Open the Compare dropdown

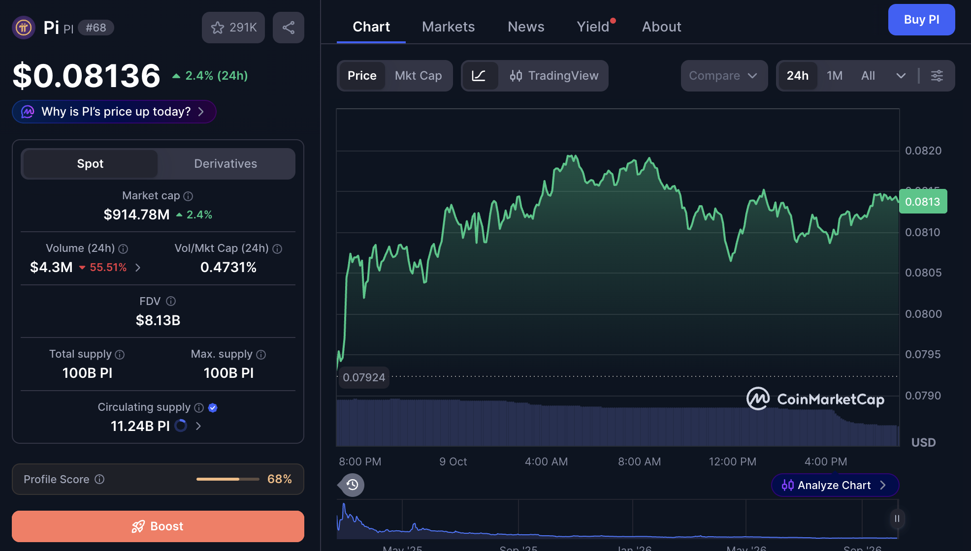pyautogui.click(x=724, y=76)
